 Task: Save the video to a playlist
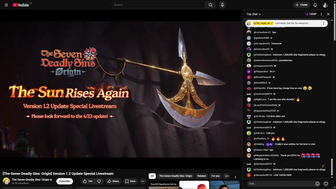pyautogui.click(x=130, y=181)
